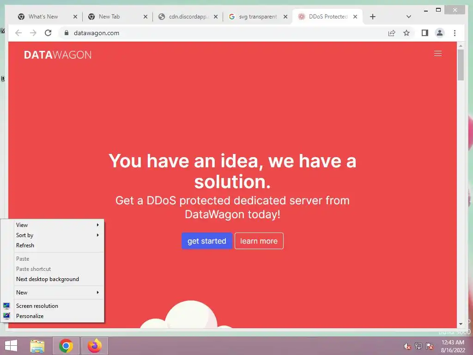This screenshot has width=473, height=355.
Task: Click the browser forward arrow
Action: 33,33
